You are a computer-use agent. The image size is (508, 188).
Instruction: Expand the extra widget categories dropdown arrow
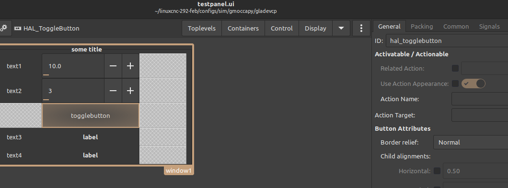(x=341, y=28)
